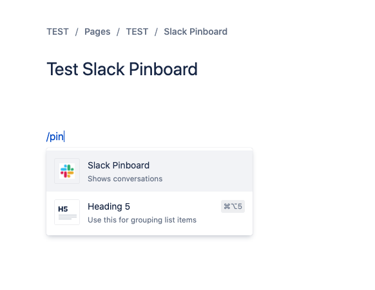Screen dimensions: 375x290
Task: Open the Slack Pinboard breadcrumb link
Action: 196,32
